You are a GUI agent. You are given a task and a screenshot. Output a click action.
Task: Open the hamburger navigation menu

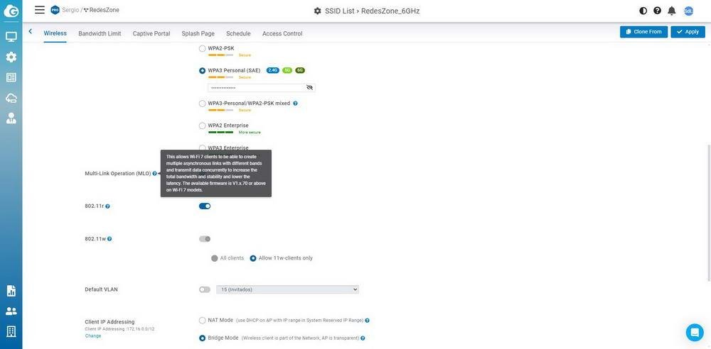coord(40,10)
